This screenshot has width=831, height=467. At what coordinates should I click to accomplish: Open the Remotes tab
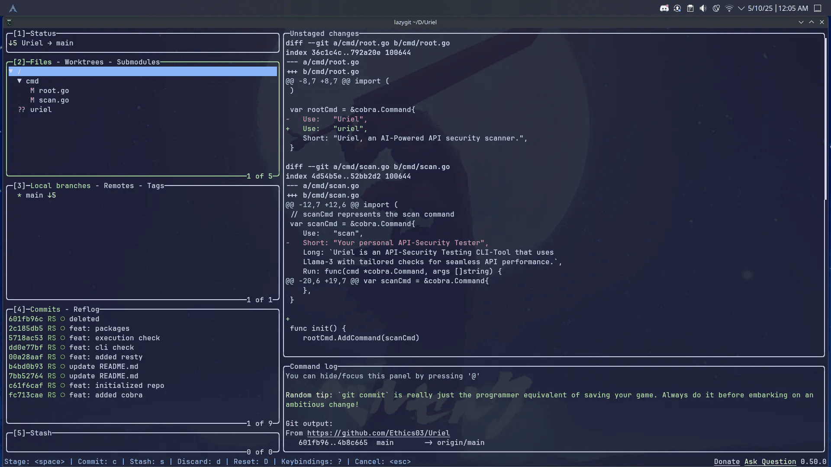point(119,186)
